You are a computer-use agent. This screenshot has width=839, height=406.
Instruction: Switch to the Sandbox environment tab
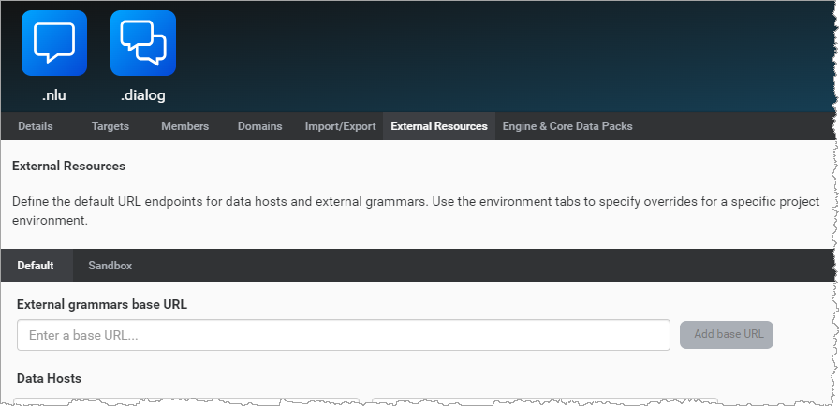point(110,266)
